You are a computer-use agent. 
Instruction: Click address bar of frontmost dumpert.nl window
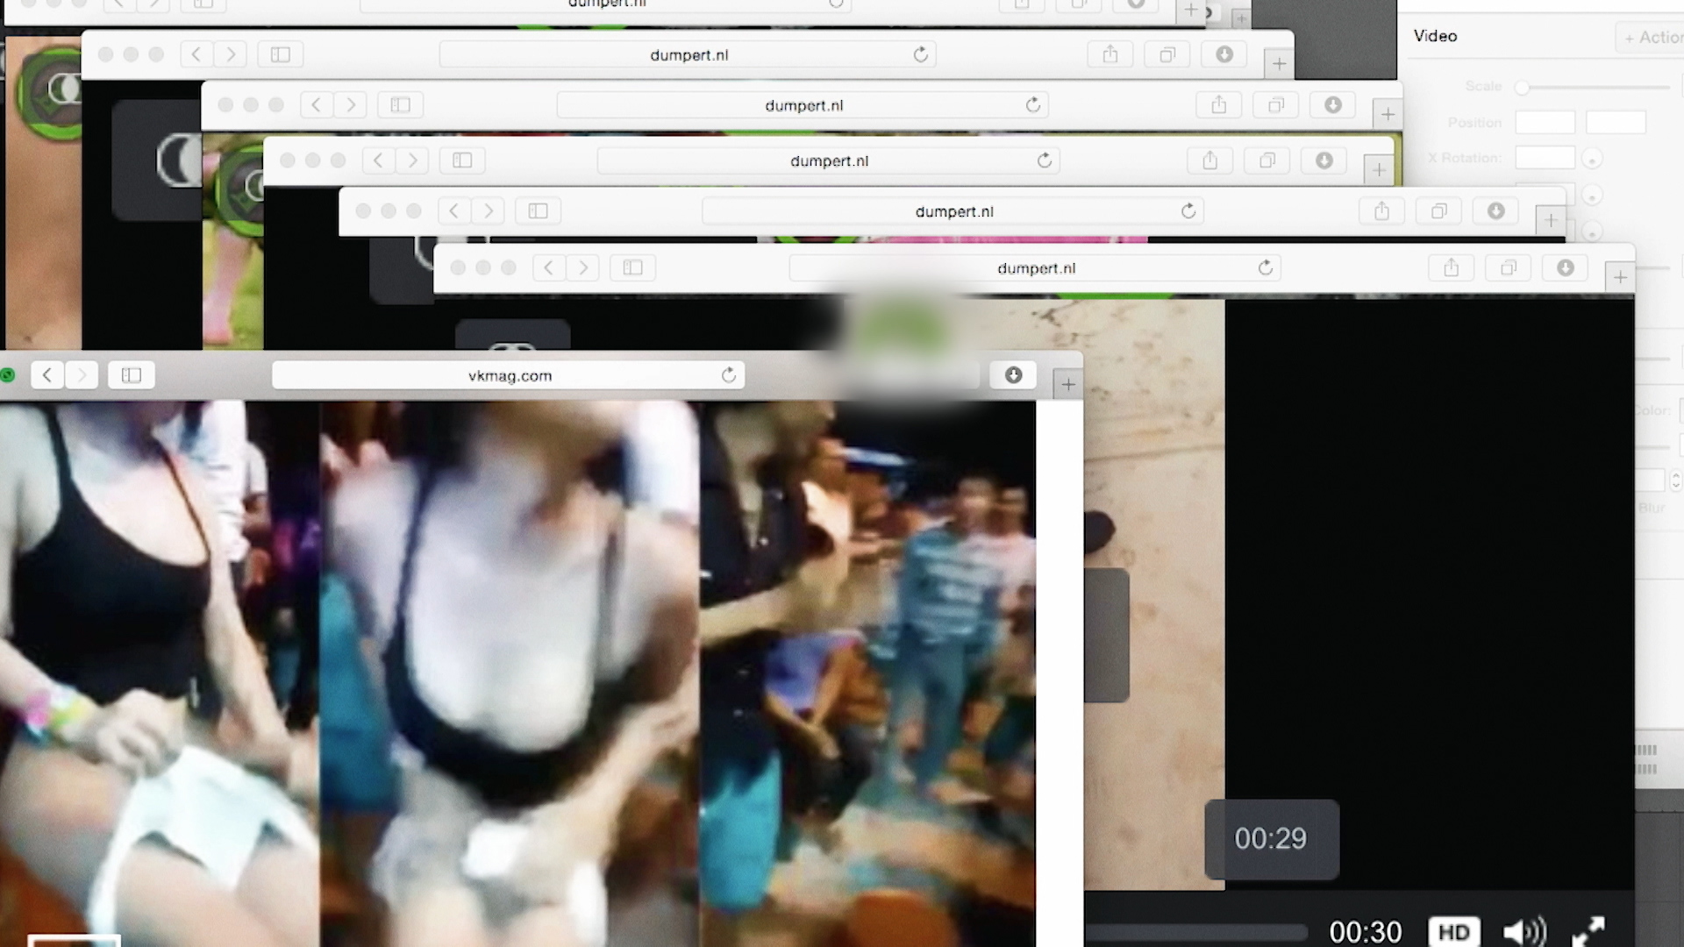coord(1036,267)
